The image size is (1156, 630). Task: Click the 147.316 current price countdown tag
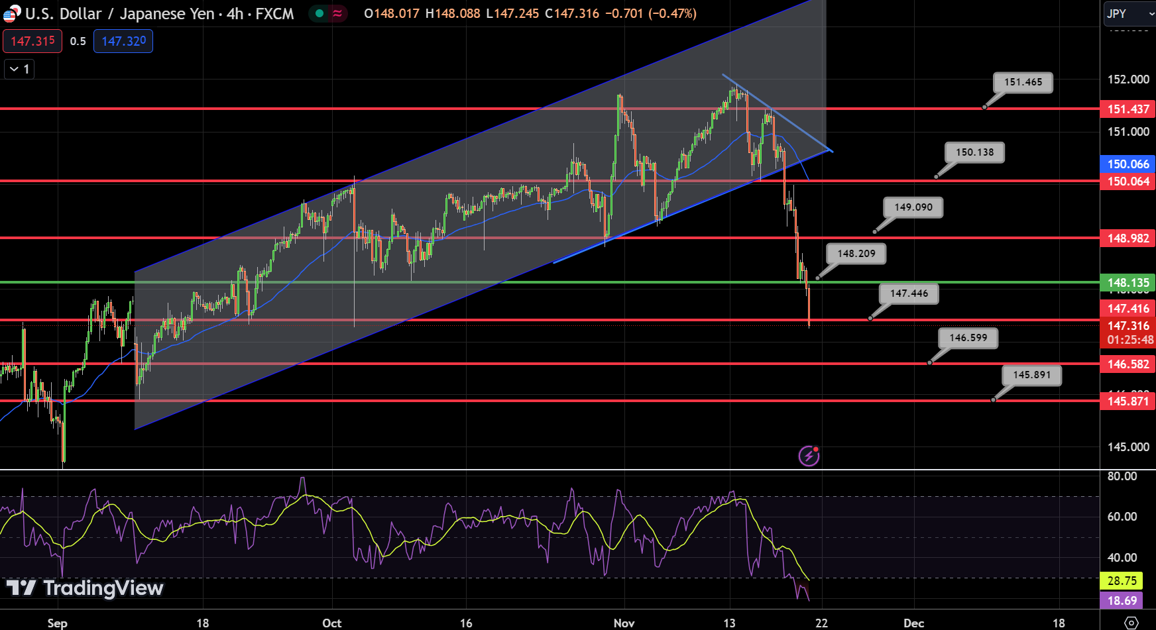click(1127, 333)
